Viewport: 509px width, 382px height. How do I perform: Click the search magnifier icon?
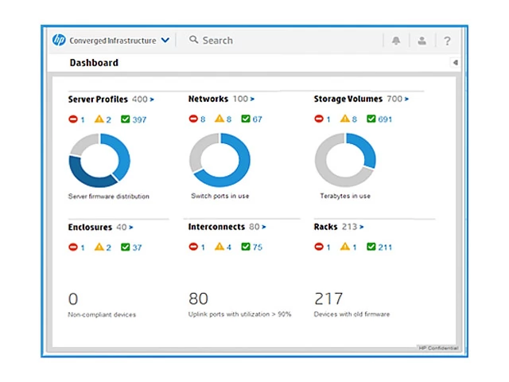pyautogui.click(x=193, y=41)
